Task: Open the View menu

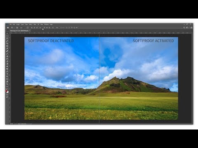Action: (42, 24)
